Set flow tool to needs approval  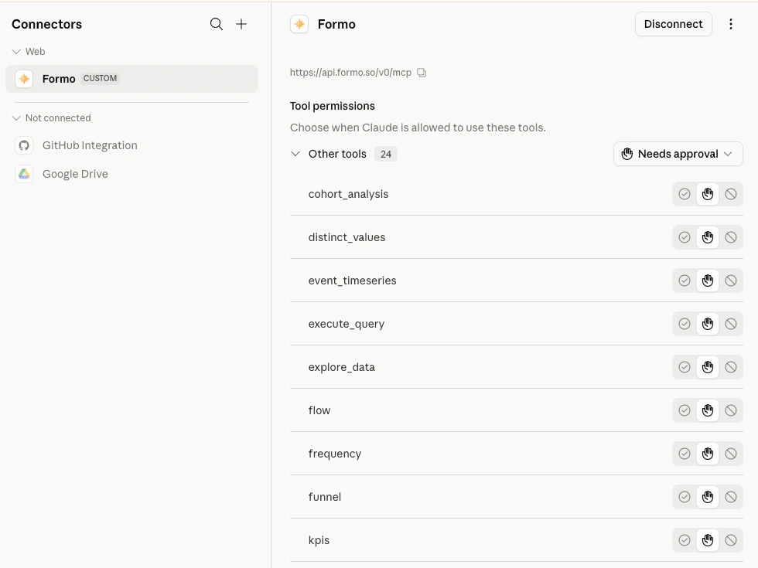pyautogui.click(x=707, y=410)
